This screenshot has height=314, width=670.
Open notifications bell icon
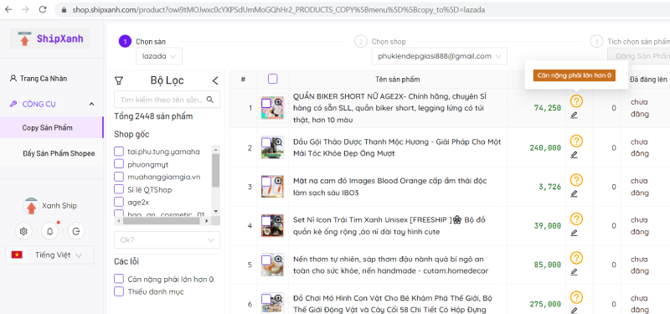(50, 231)
